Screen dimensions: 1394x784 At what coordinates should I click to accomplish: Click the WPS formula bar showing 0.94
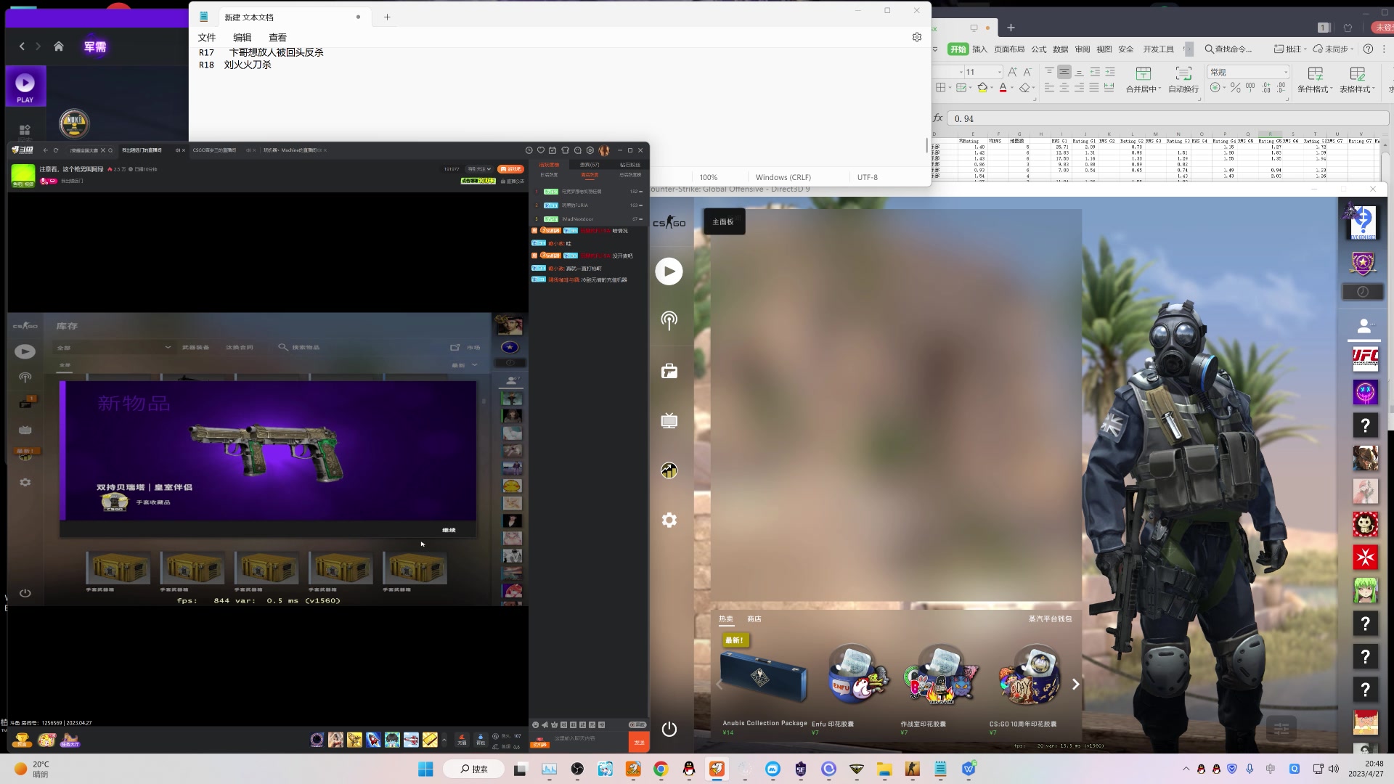point(1168,118)
